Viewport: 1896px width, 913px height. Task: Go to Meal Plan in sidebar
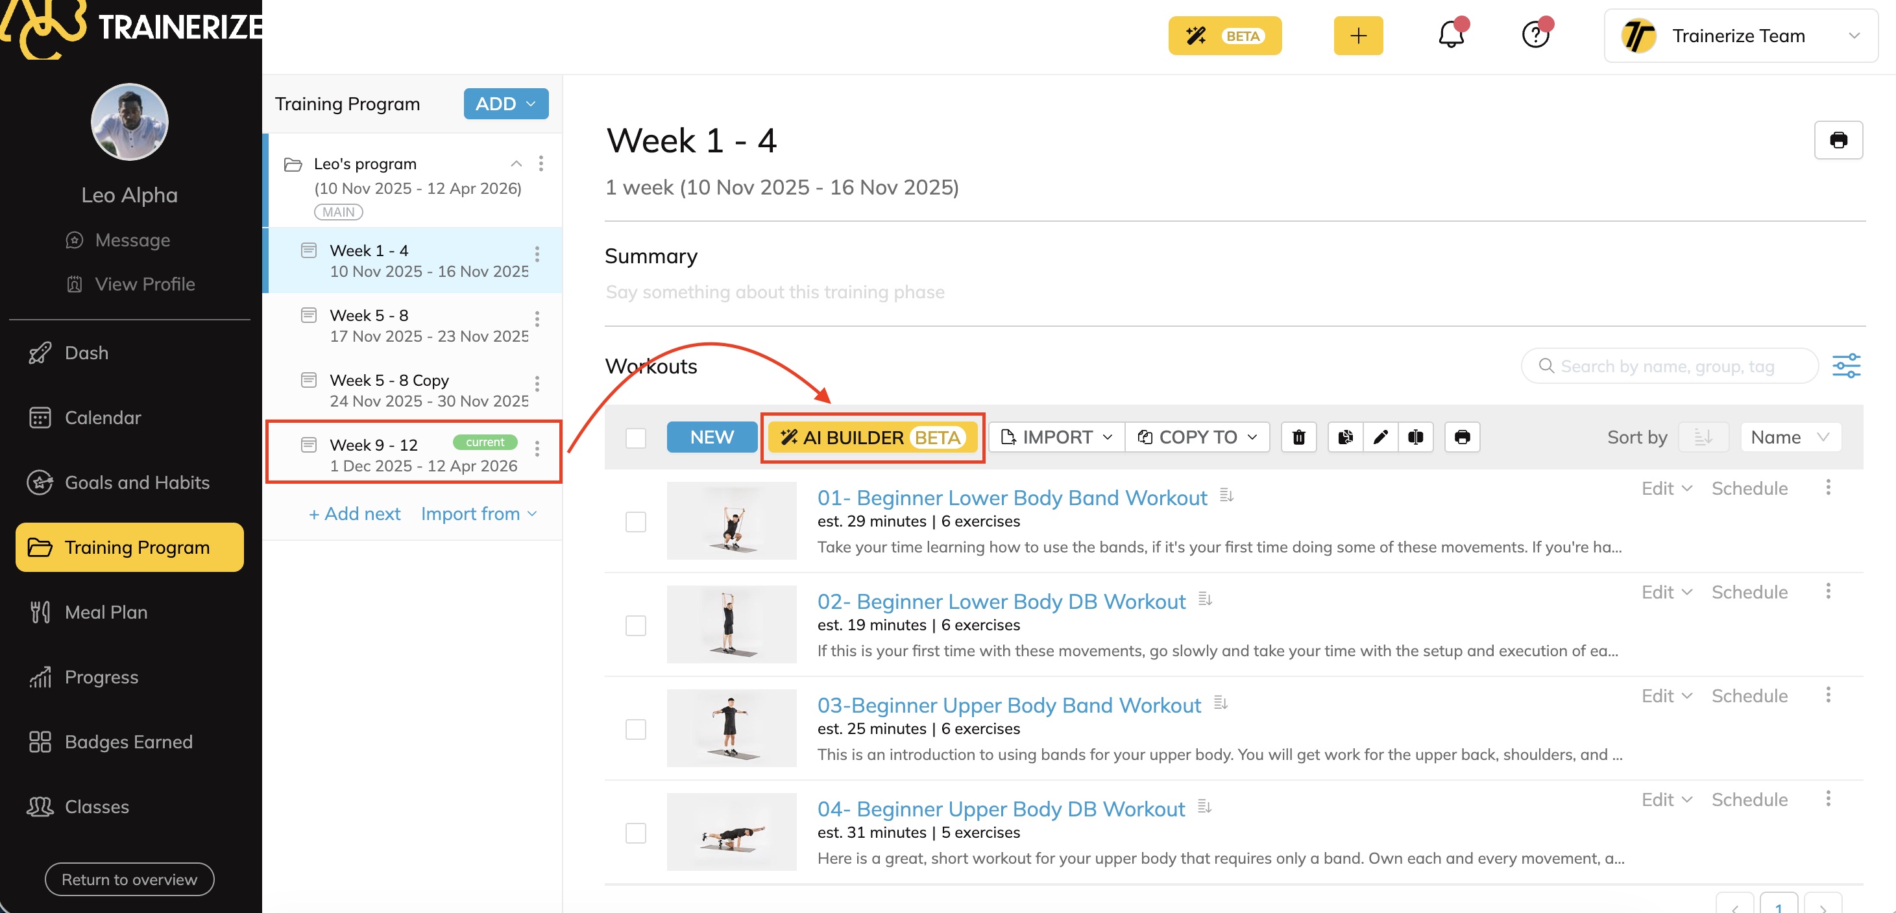click(x=106, y=611)
